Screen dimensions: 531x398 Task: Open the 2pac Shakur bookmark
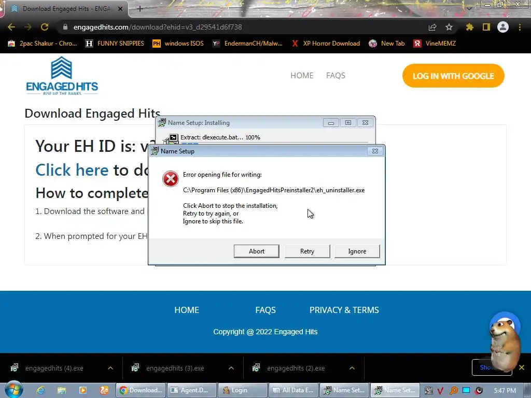43,44
